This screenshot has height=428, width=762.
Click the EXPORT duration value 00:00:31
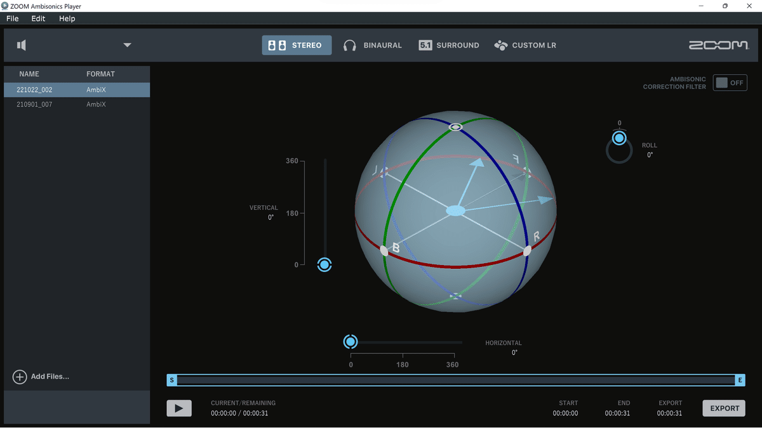tap(669, 413)
